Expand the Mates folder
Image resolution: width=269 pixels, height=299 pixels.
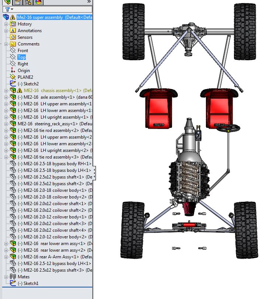pyautogui.click(x=6, y=277)
